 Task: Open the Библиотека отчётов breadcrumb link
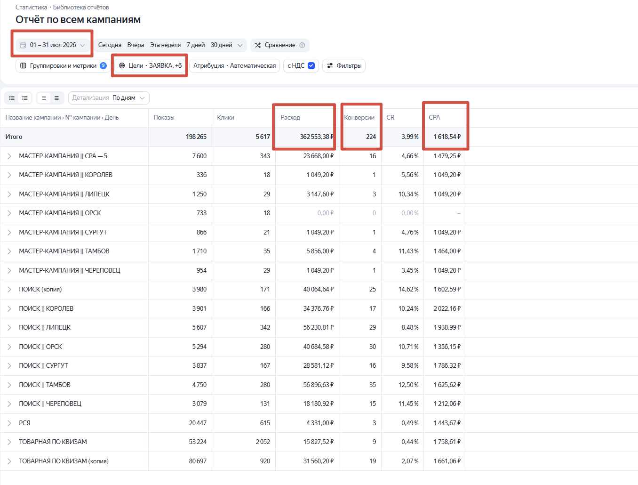(81, 7)
